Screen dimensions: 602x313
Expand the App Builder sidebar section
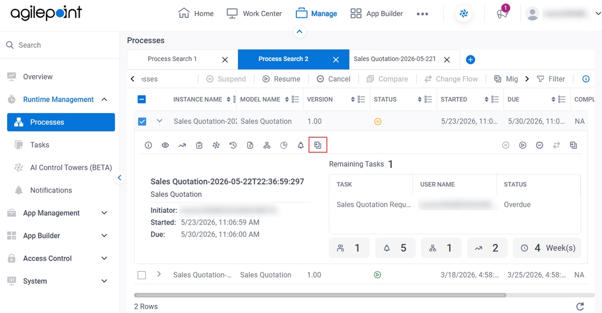pyautogui.click(x=104, y=235)
